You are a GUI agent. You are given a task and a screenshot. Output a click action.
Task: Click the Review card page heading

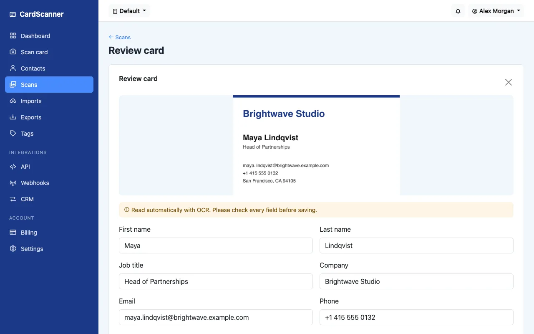point(136,51)
